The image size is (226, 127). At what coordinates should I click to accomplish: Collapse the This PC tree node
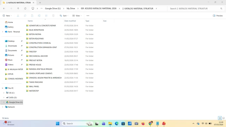coord(2,88)
